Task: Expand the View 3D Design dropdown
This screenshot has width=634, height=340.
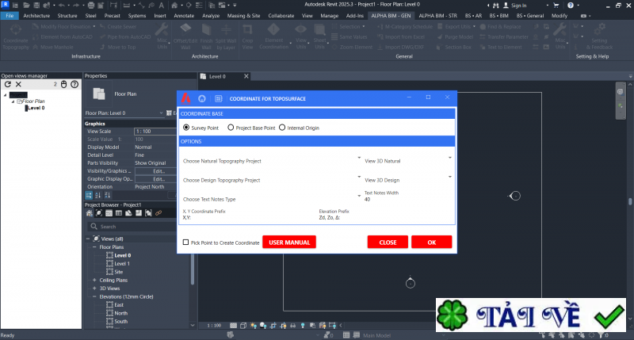Action: point(450,177)
